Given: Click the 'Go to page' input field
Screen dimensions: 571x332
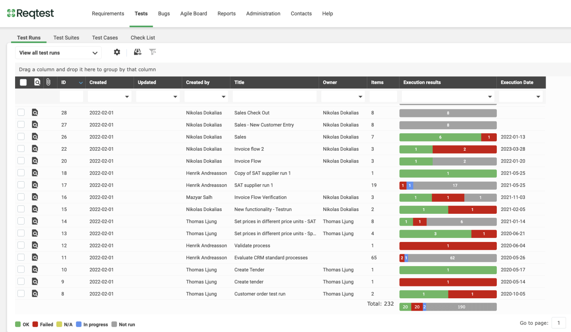Looking at the screenshot, I should point(559,322).
